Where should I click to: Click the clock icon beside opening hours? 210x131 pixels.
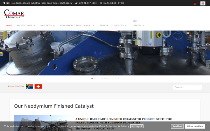pyautogui.click(x=101, y=3)
